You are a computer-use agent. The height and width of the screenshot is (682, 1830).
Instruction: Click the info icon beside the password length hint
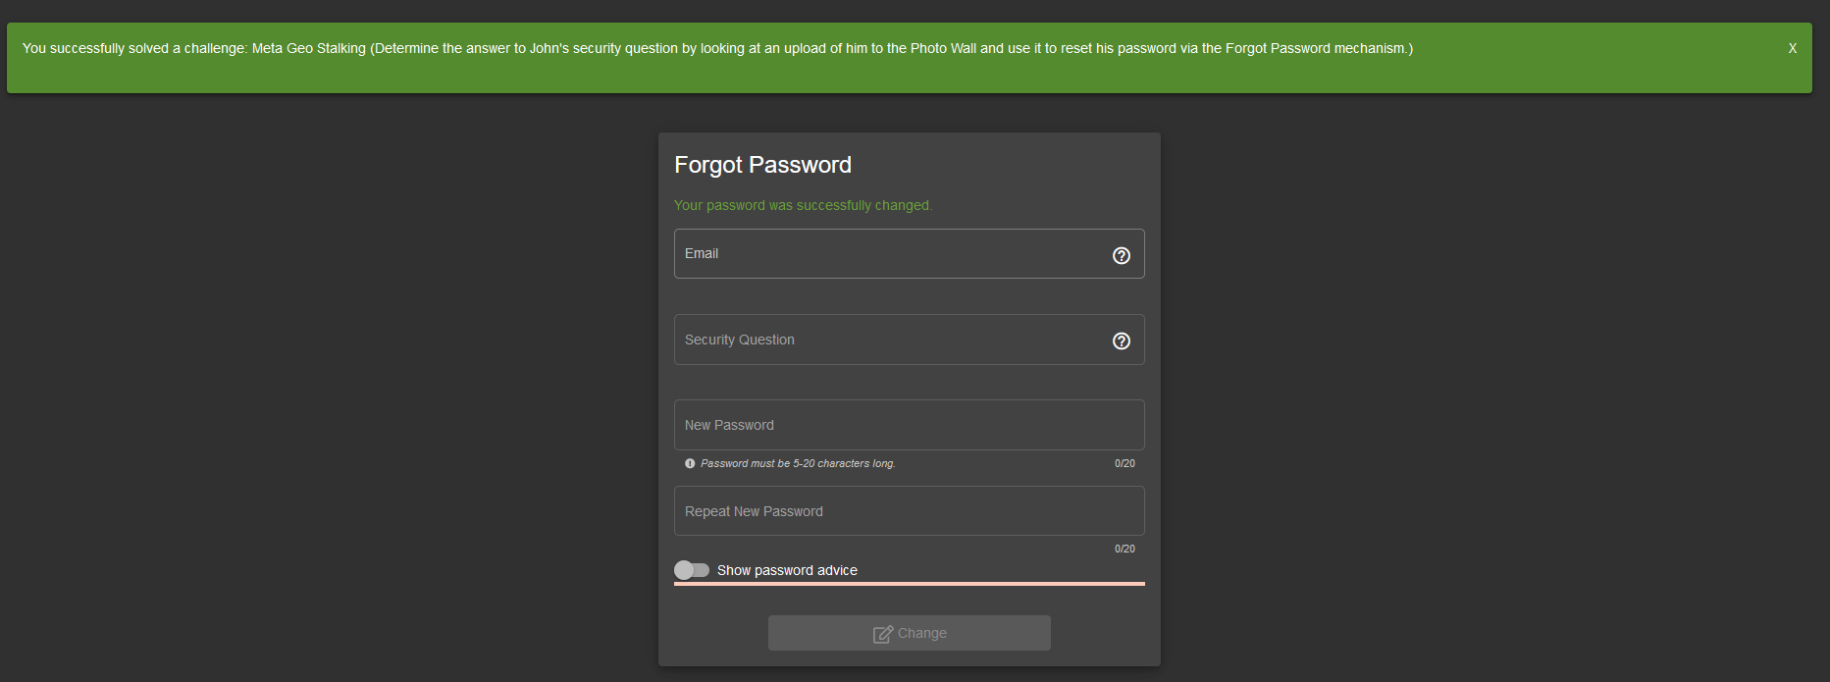point(690,463)
